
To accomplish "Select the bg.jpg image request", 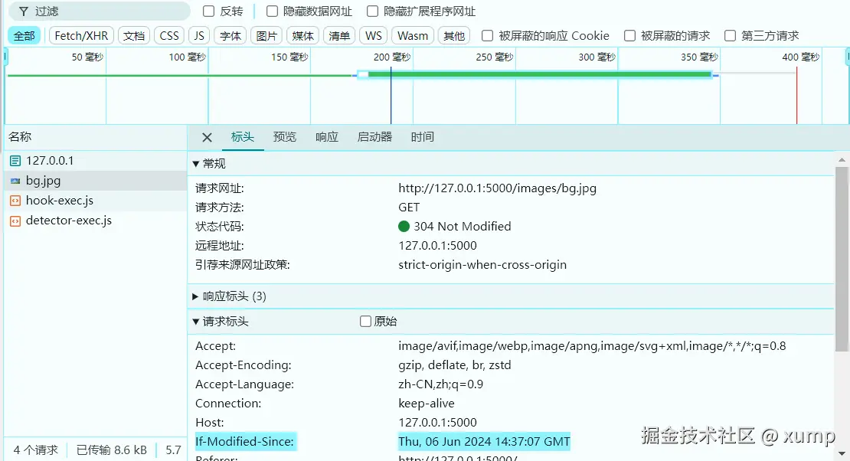I will point(96,181).
